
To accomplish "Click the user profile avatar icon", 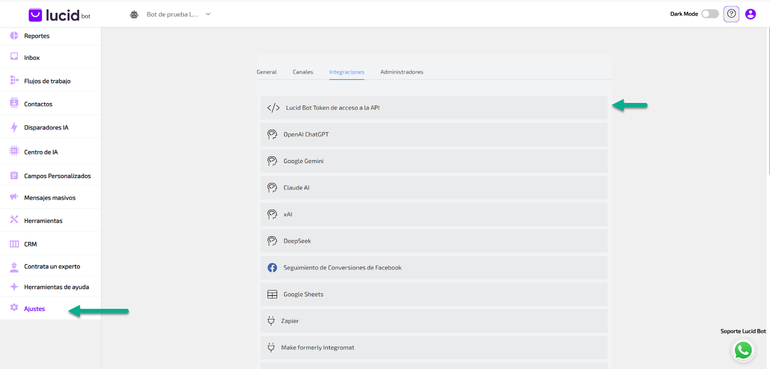I will pos(750,14).
